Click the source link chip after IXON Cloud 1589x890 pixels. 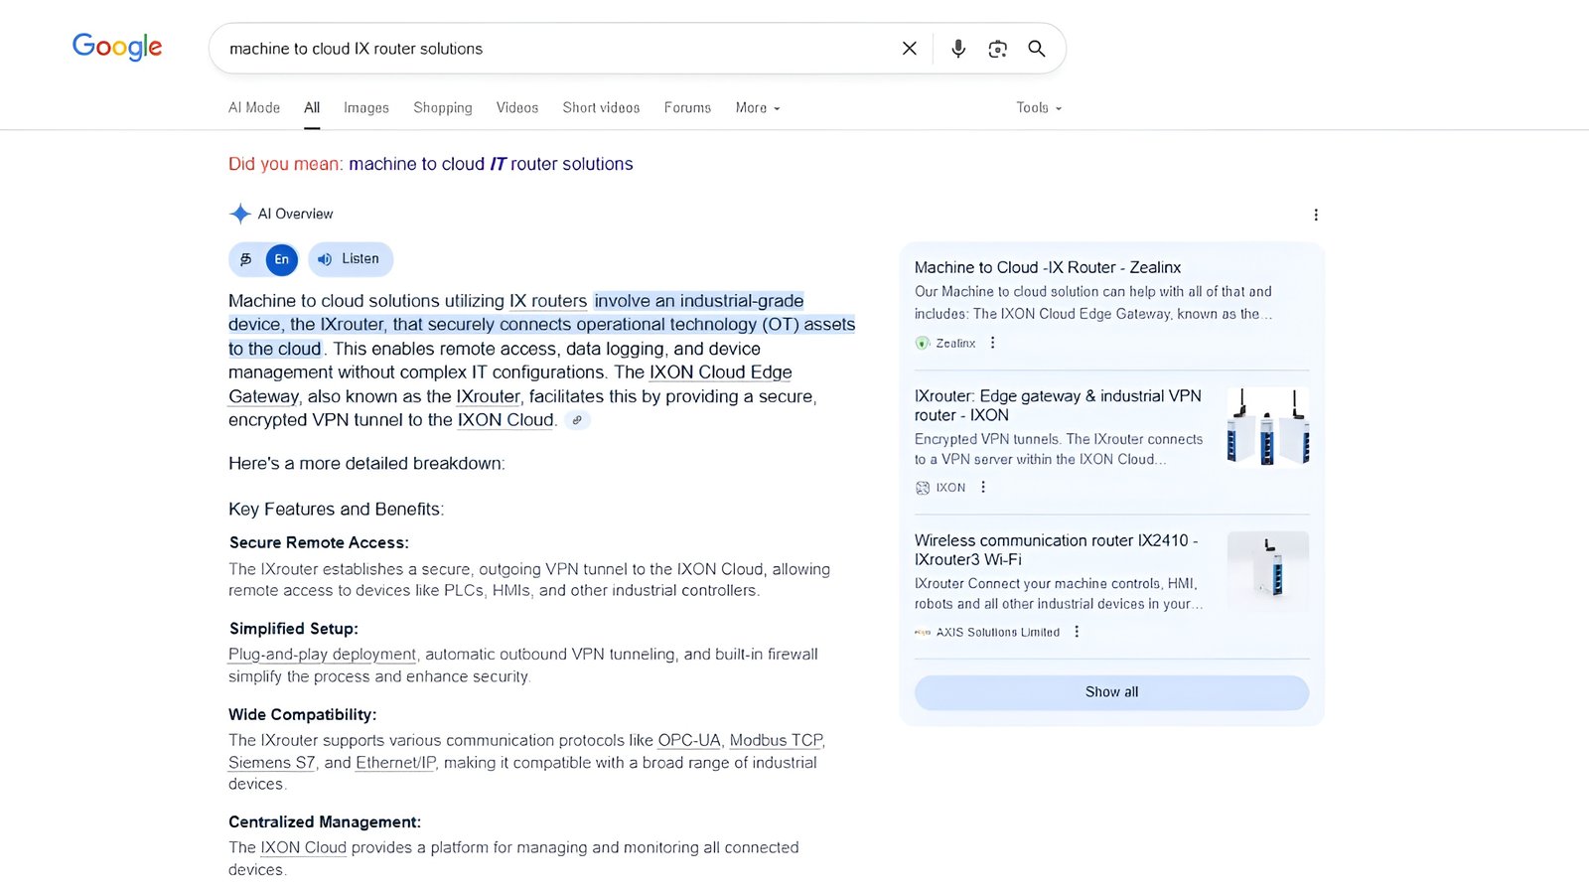click(x=577, y=420)
